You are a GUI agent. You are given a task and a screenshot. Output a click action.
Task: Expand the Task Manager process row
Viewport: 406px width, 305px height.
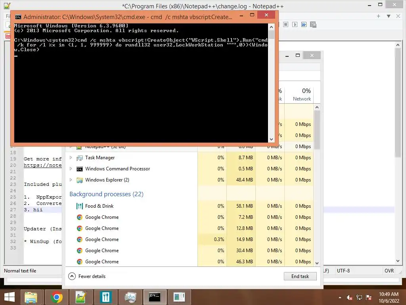point(71,157)
